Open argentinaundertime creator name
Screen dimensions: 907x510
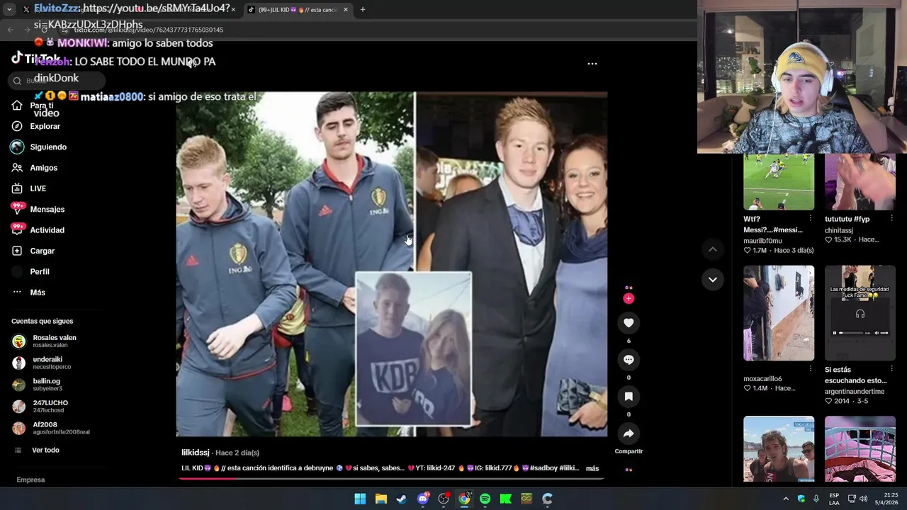pyautogui.click(x=855, y=391)
